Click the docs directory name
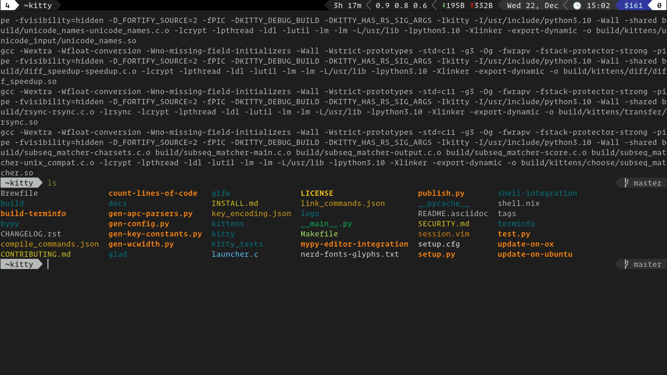This screenshot has width=667, height=375. (x=117, y=203)
